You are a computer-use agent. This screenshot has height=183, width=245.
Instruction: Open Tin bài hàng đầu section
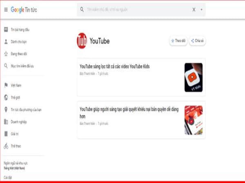point(20,30)
